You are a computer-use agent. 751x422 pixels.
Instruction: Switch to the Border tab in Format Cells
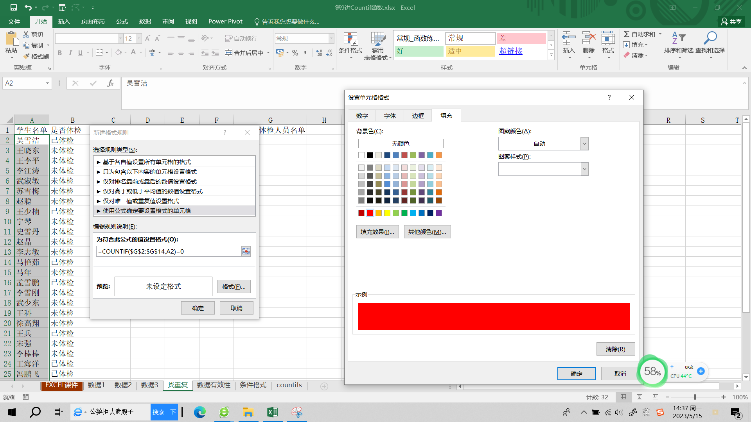coord(418,116)
